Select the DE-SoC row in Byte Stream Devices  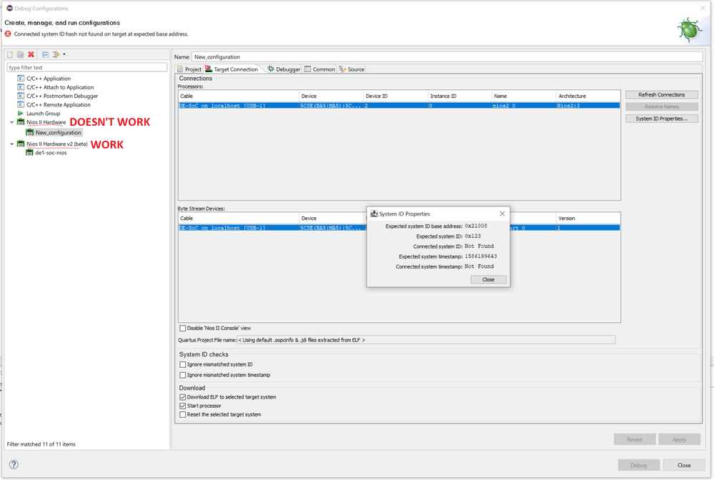[399, 227]
